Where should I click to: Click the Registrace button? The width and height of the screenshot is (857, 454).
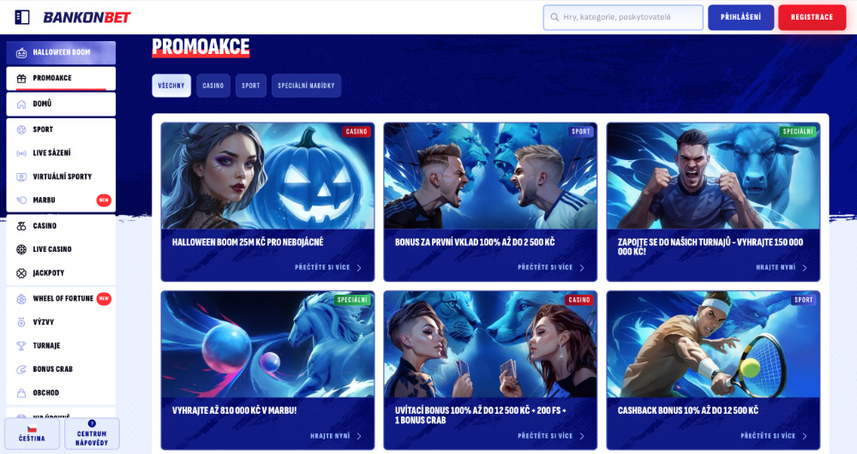[x=812, y=17]
